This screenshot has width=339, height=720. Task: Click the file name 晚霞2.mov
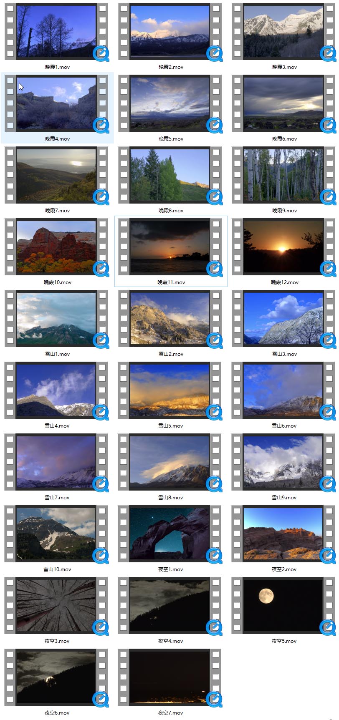(171, 67)
